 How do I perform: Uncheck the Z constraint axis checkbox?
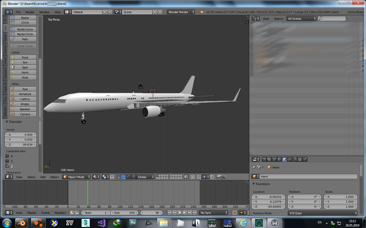pos(7,166)
